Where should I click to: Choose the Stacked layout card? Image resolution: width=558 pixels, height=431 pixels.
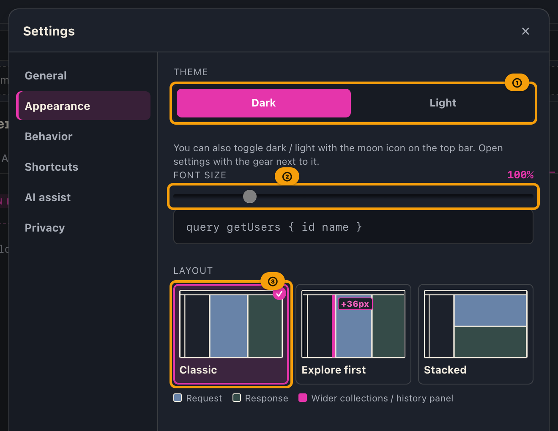pyautogui.click(x=476, y=334)
